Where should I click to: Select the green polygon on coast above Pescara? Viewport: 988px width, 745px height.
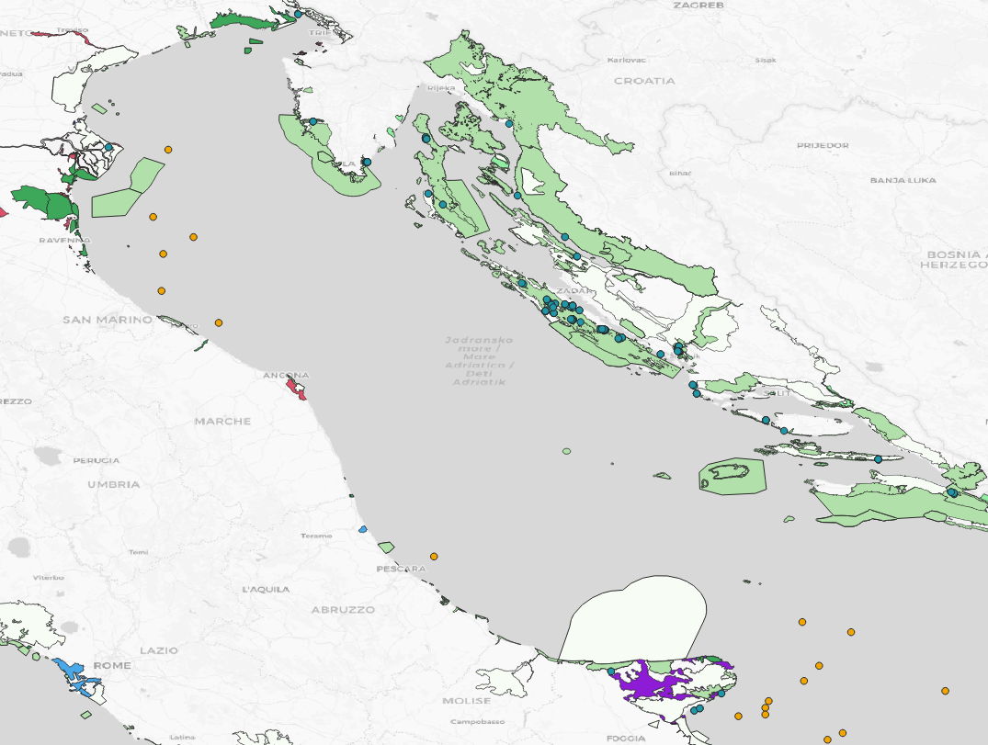386,547
